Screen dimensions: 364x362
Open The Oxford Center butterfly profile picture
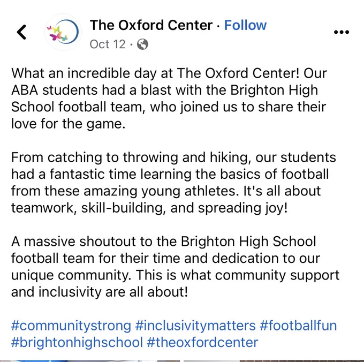pyautogui.click(x=63, y=32)
